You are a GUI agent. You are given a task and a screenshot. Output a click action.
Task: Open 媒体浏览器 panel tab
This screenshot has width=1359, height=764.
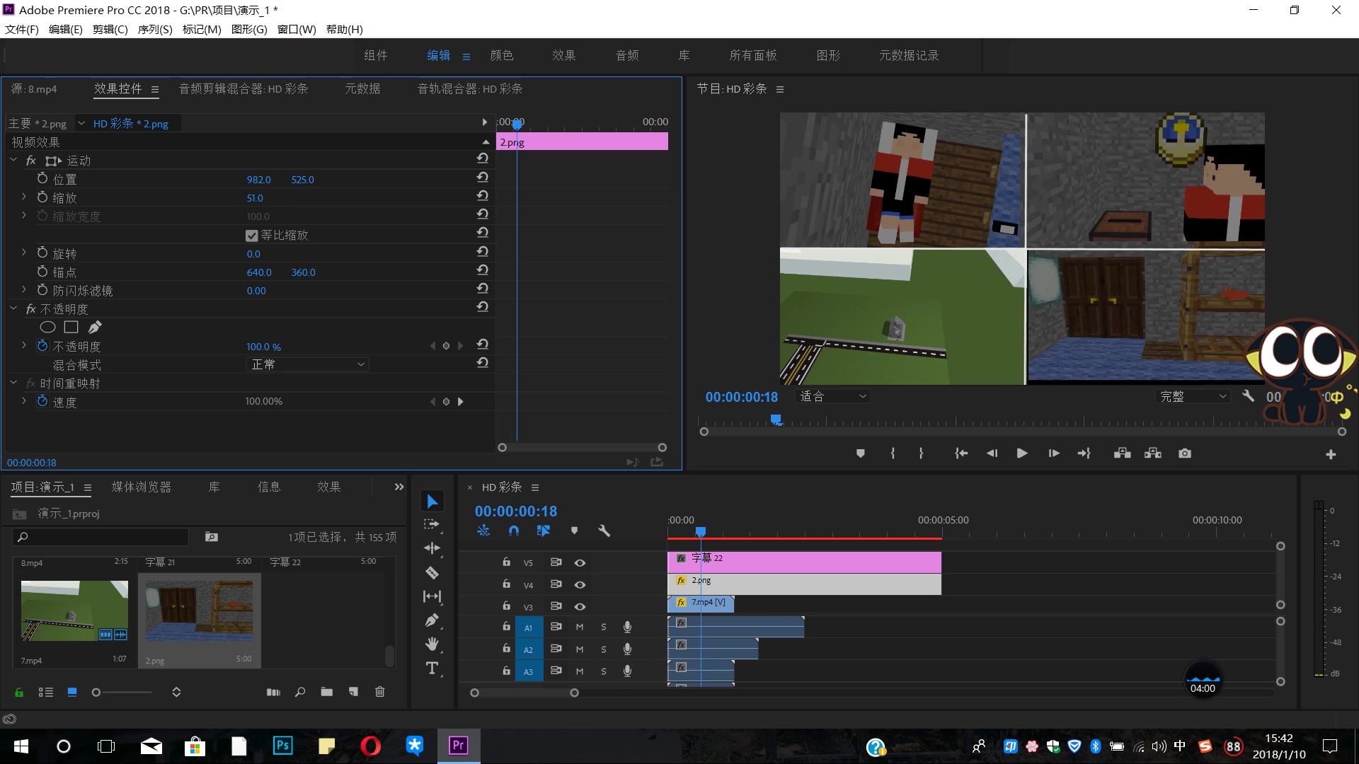point(142,487)
